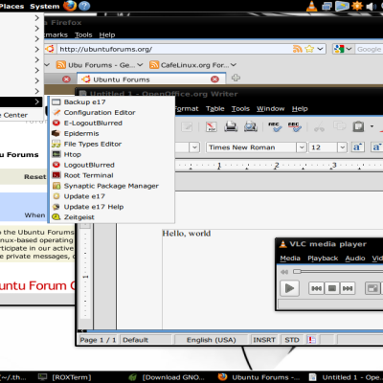The height and width of the screenshot is (383, 383).
Task: Expand the paragraph style dropdown arrow
Action: tap(194, 147)
